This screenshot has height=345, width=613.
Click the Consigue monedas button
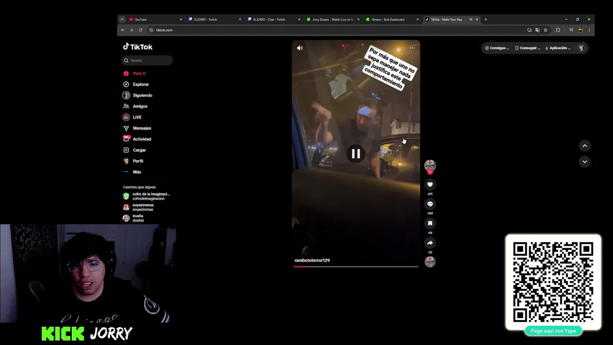pyautogui.click(x=497, y=48)
